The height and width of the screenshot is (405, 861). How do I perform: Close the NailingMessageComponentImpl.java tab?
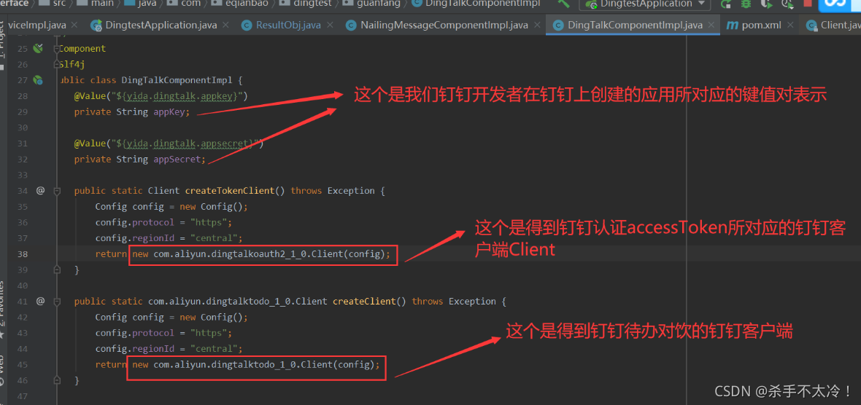click(x=537, y=25)
